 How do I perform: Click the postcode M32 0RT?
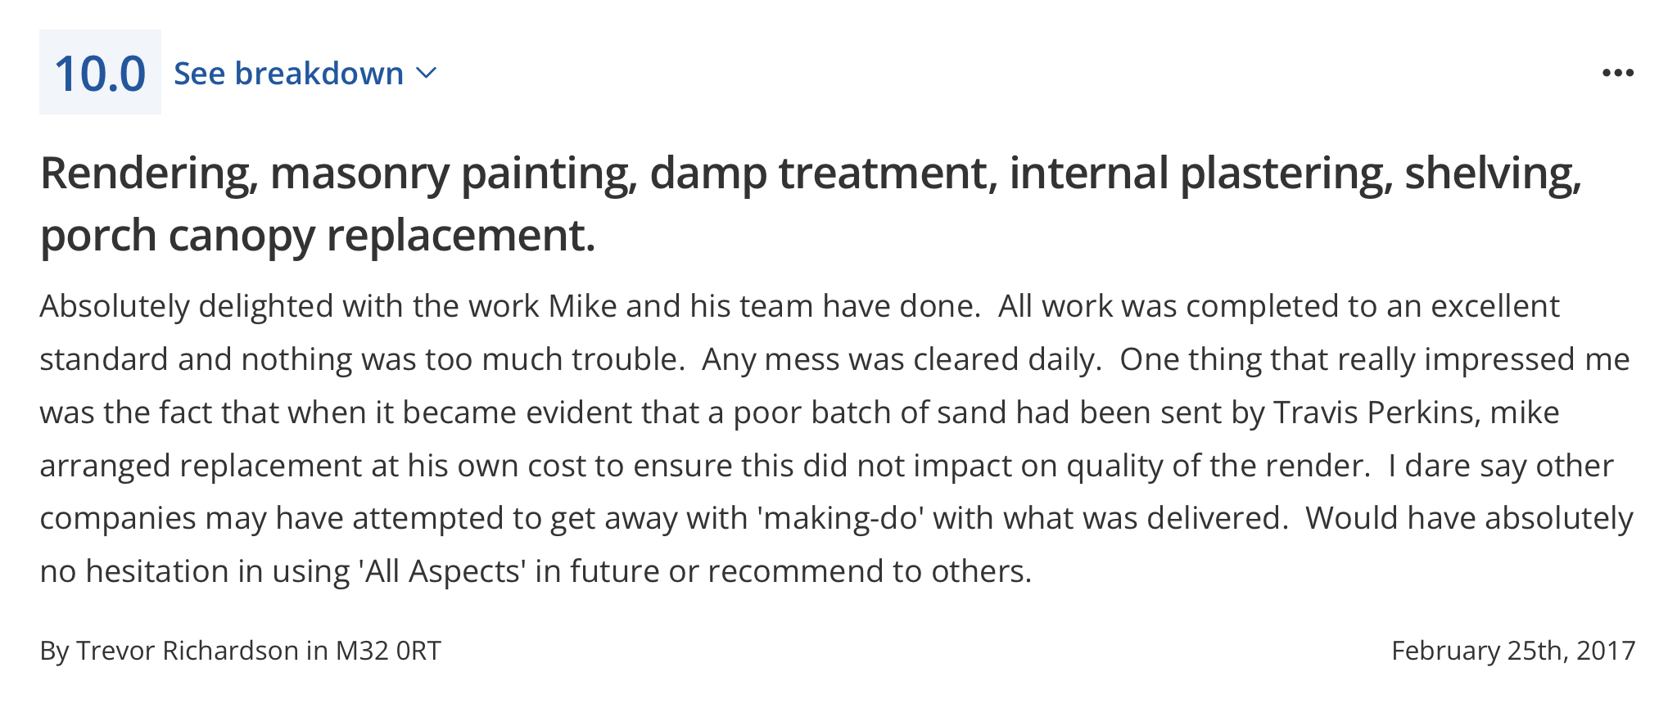coord(388,651)
